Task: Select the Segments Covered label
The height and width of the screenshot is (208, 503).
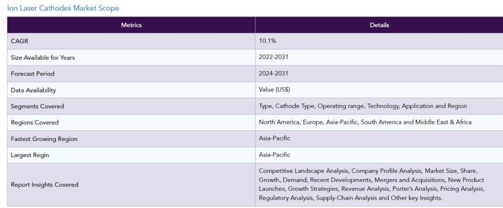Action: pos(37,106)
